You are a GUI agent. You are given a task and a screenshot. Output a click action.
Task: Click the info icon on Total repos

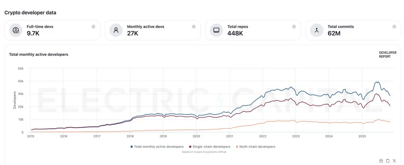click(x=294, y=27)
